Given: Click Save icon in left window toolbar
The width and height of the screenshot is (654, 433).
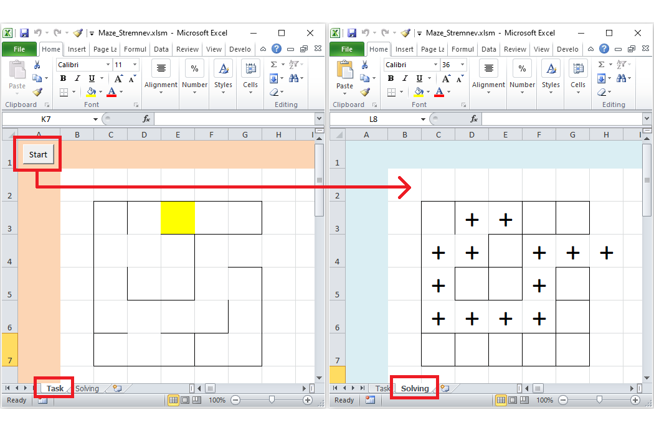Looking at the screenshot, I should [x=24, y=33].
